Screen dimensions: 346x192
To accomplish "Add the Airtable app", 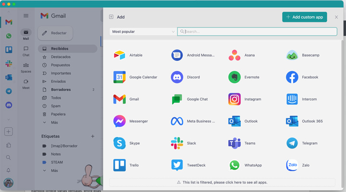I will 128,55.
